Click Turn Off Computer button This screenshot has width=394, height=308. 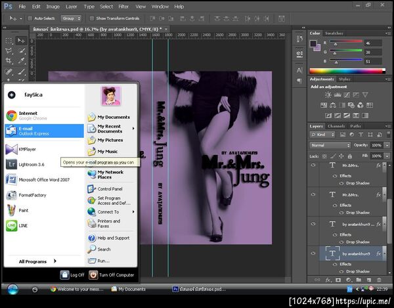pos(112,275)
